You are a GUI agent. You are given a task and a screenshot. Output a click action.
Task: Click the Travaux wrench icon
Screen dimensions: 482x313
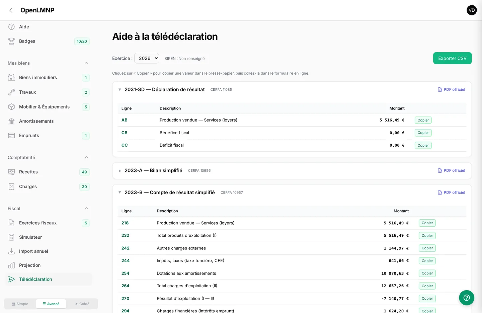pos(11,92)
